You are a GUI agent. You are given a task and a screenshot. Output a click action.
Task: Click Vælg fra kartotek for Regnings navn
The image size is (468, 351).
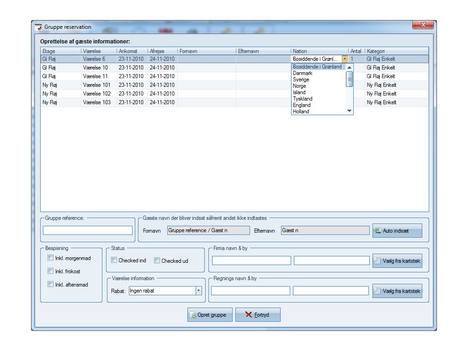coord(397,291)
